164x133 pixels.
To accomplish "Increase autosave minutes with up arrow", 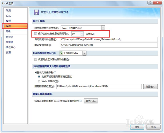I will (x=82, y=33).
